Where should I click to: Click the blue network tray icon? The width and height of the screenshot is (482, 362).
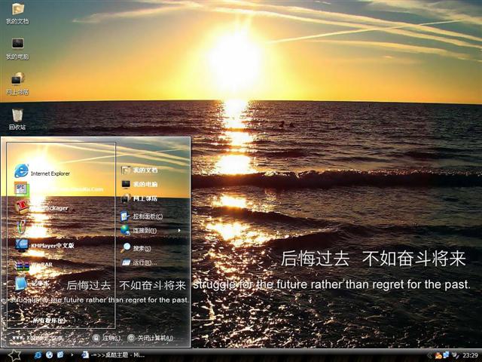(446, 355)
